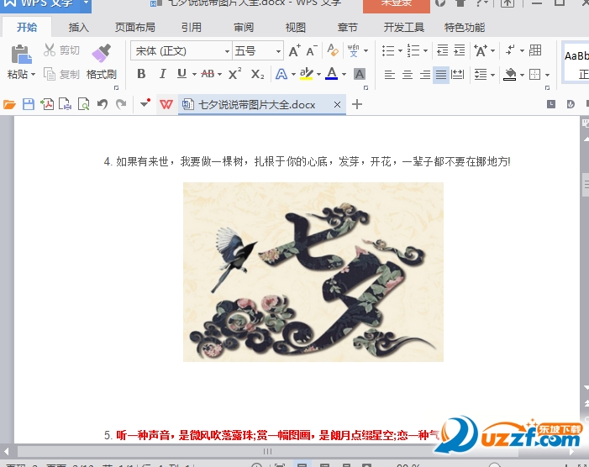The width and height of the screenshot is (589, 467).
Task: Toggle bold formatting B
Action: pyautogui.click(x=141, y=74)
